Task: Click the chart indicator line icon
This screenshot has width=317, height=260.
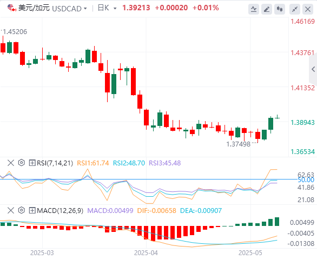Action: pyautogui.click(x=254, y=9)
